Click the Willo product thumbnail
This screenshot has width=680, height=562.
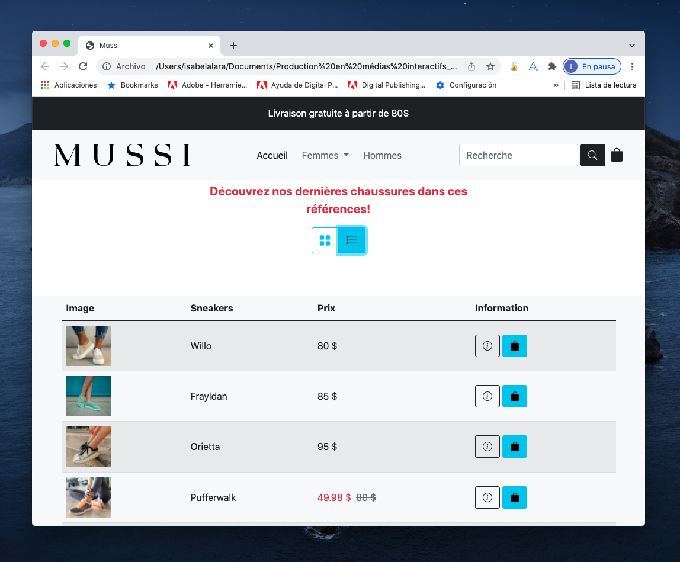(x=88, y=346)
